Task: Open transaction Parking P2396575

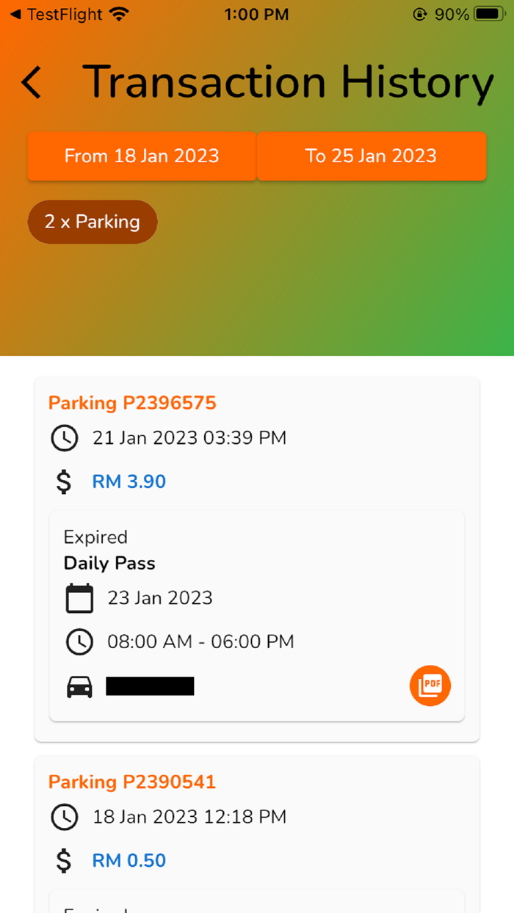Action: click(131, 402)
